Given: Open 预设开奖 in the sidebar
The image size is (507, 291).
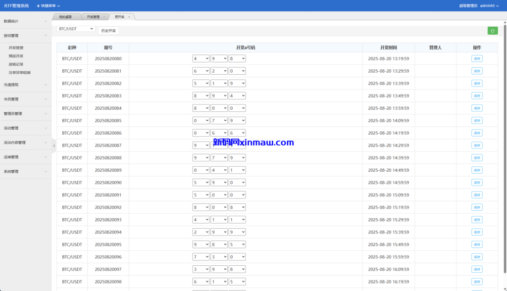Looking at the screenshot, I should tap(16, 56).
